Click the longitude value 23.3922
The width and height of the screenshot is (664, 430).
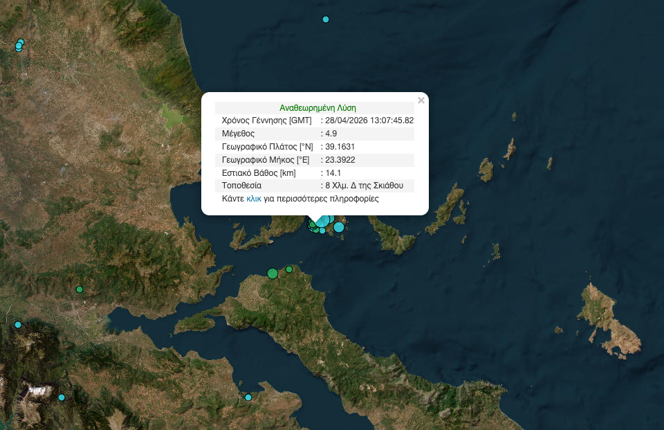340,160
